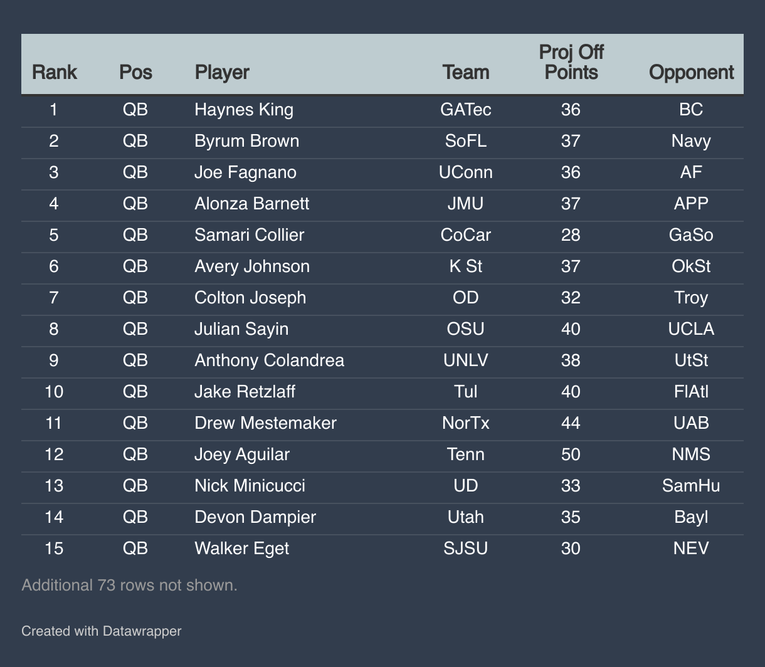Select Julian Sayin player cell
This screenshot has width=765, height=667.
coord(241,329)
